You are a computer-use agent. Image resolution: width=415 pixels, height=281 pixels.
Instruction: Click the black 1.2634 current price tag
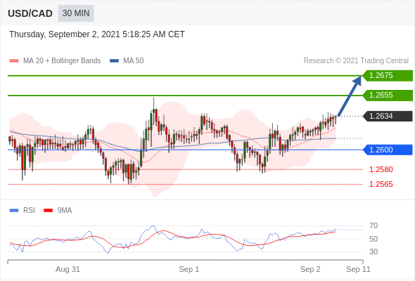click(388, 116)
